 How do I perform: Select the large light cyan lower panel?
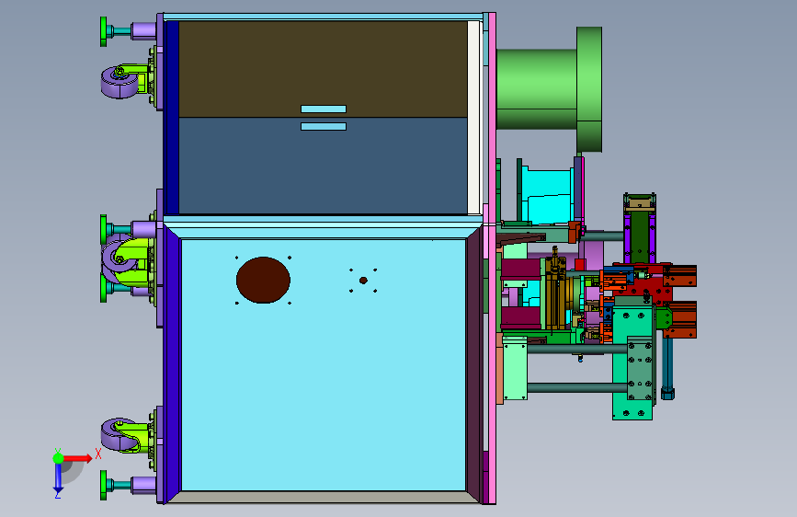click(324, 365)
